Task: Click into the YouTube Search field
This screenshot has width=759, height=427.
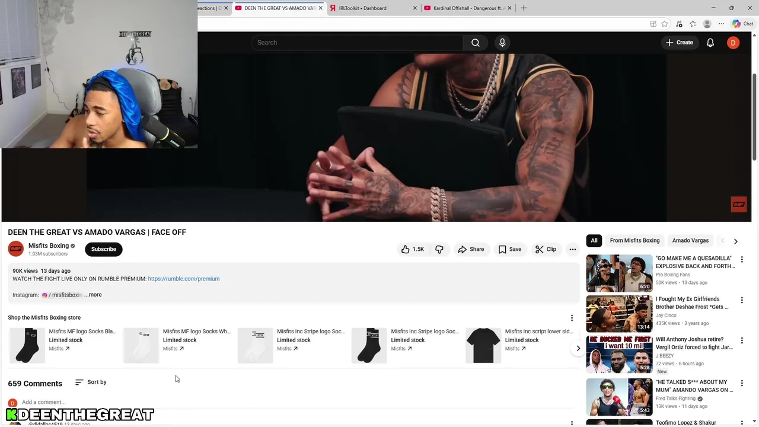Action: [358, 43]
